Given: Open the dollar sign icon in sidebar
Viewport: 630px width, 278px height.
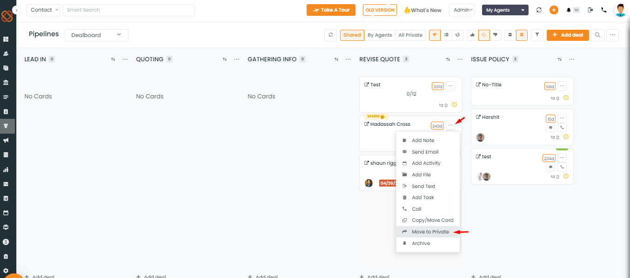Looking at the screenshot, I should click(6, 242).
